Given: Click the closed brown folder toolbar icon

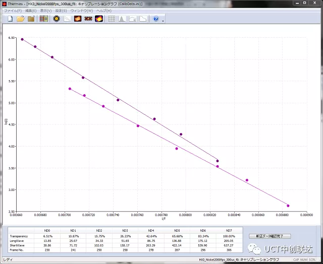Looking at the screenshot, I should point(31,19).
